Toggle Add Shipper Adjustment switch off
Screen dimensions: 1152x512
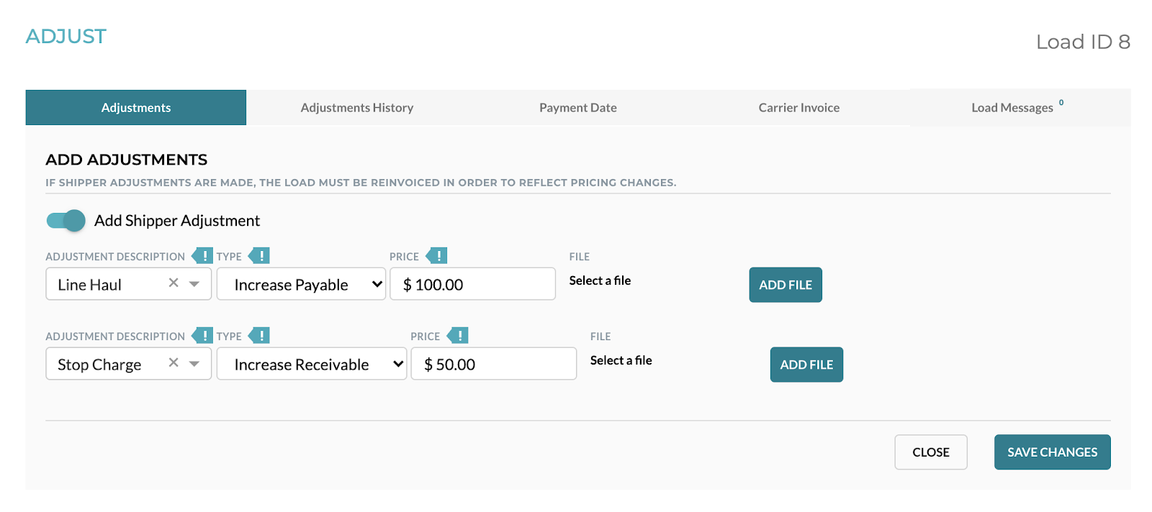tap(66, 221)
